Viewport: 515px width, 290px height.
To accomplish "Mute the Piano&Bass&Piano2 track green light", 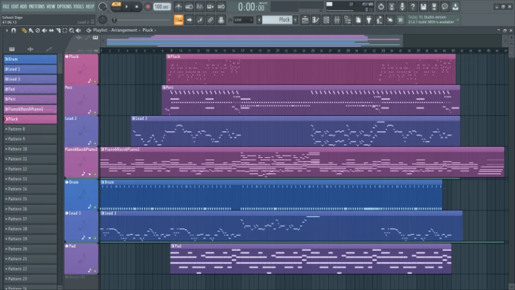I will click(95, 175).
